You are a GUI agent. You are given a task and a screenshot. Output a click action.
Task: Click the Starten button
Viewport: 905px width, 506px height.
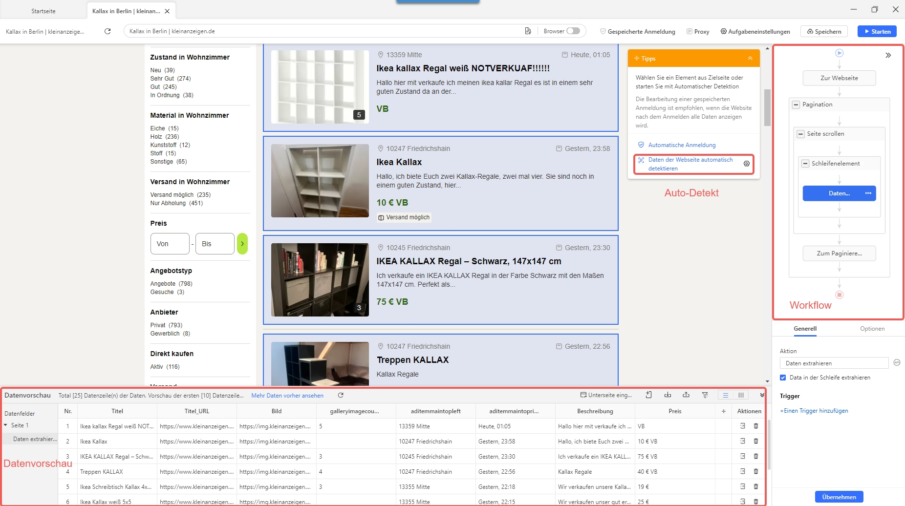click(877, 31)
